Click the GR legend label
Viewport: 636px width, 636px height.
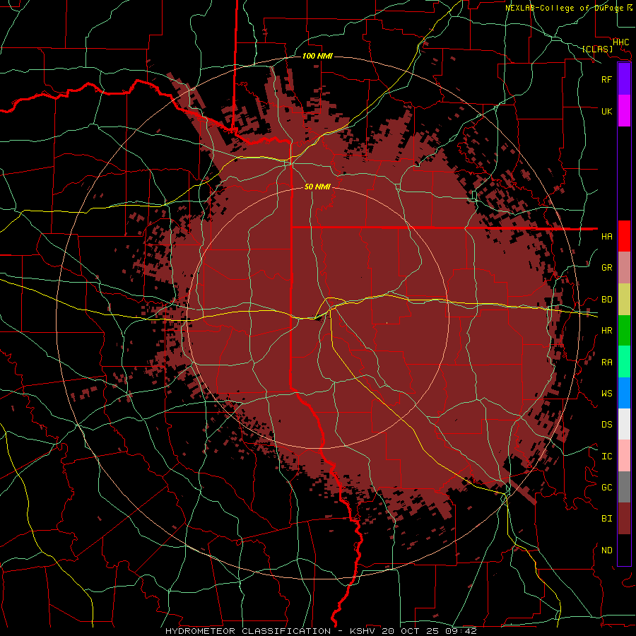click(607, 268)
